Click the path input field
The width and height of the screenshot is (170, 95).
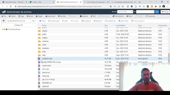tap(18, 21)
